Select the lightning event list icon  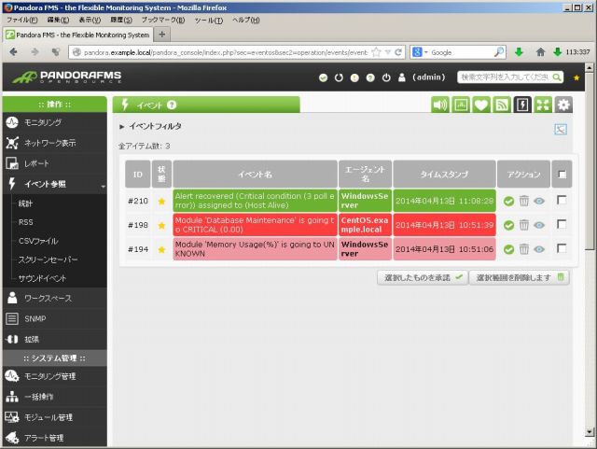(522, 105)
